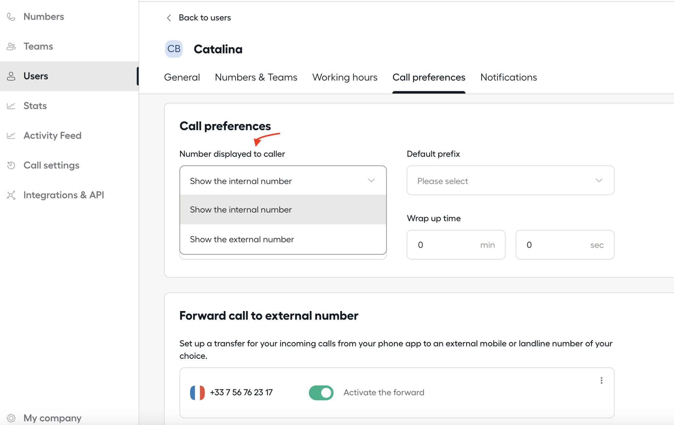Image resolution: width=674 pixels, height=425 pixels.
Task: Click chevron arrow of internal number dropdown
Action: tap(371, 181)
